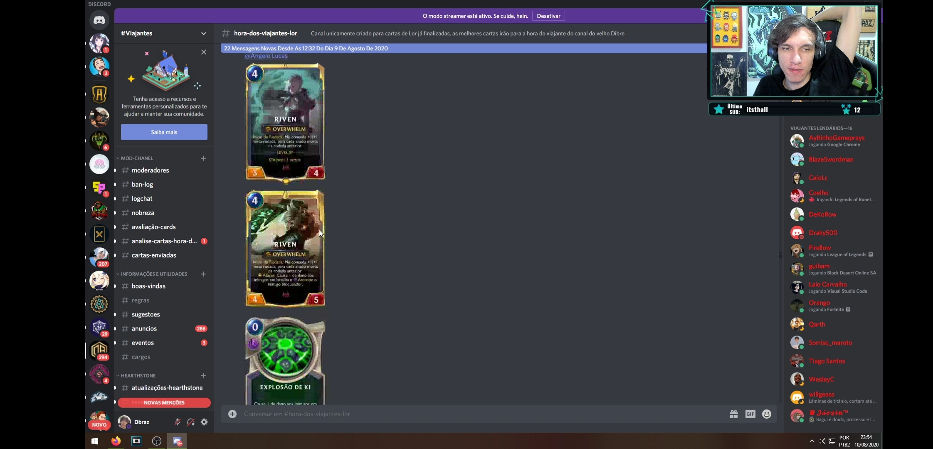Open the Explosão de Ki card image
The width and height of the screenshot is (933, 449).
(x=285, y=361)
